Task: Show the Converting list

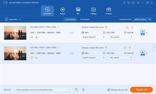Action: click(x=70, y=19)
